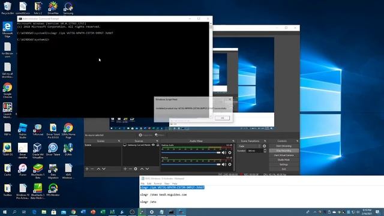Open iTunes desktop shortcut

click(23, 169)
